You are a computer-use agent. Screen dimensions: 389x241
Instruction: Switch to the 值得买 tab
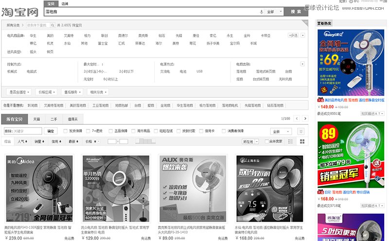click(x=72, y=119)
